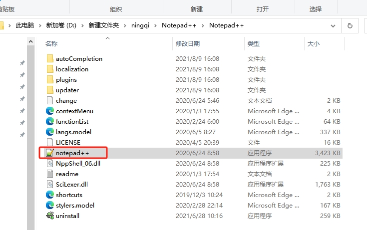Select the shortcuts Edge file icon
Viewport: 367px width, 230px height.
tap(50, 195)
